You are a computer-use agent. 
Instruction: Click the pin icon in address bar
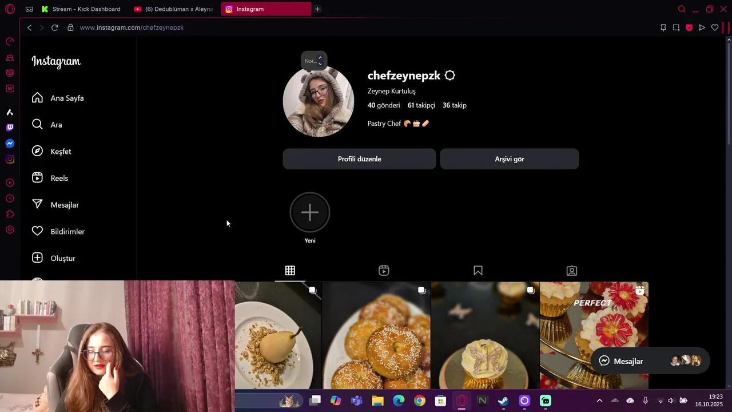pyautogui.click(x=663, y=27)
